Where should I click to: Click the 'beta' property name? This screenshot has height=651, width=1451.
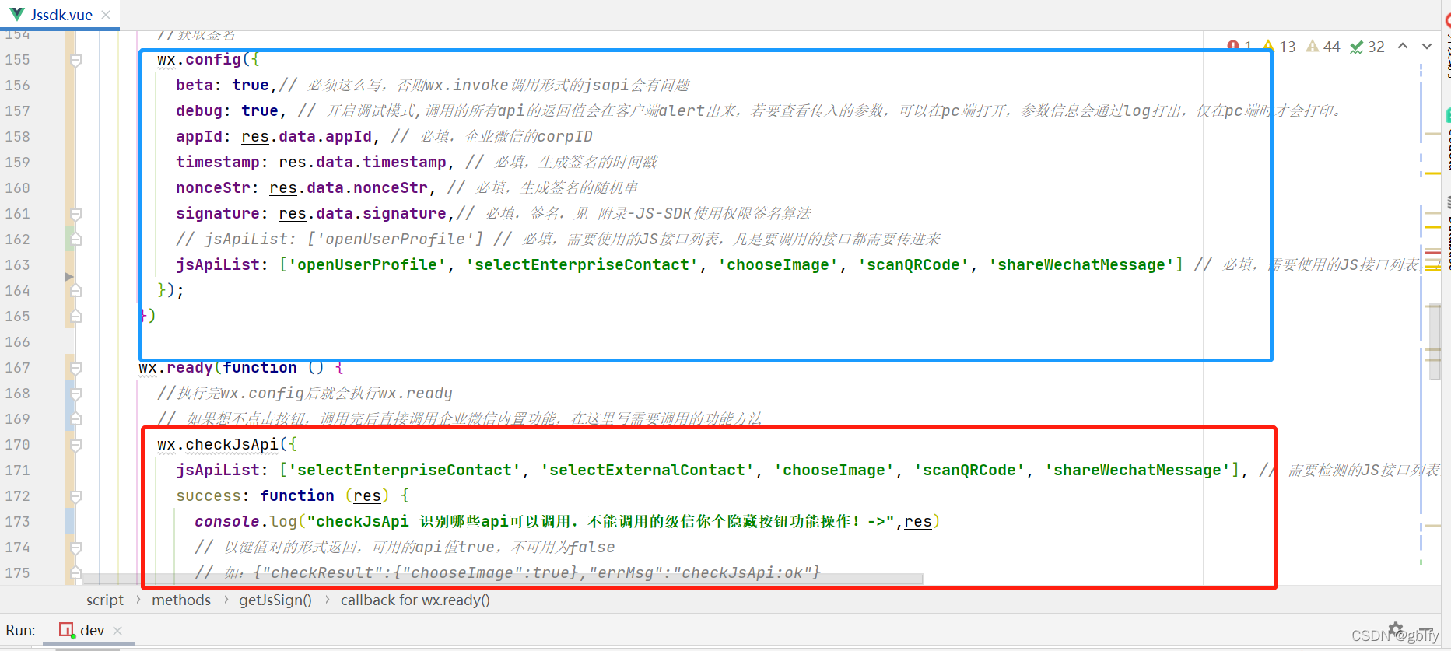tap(195, 86)
